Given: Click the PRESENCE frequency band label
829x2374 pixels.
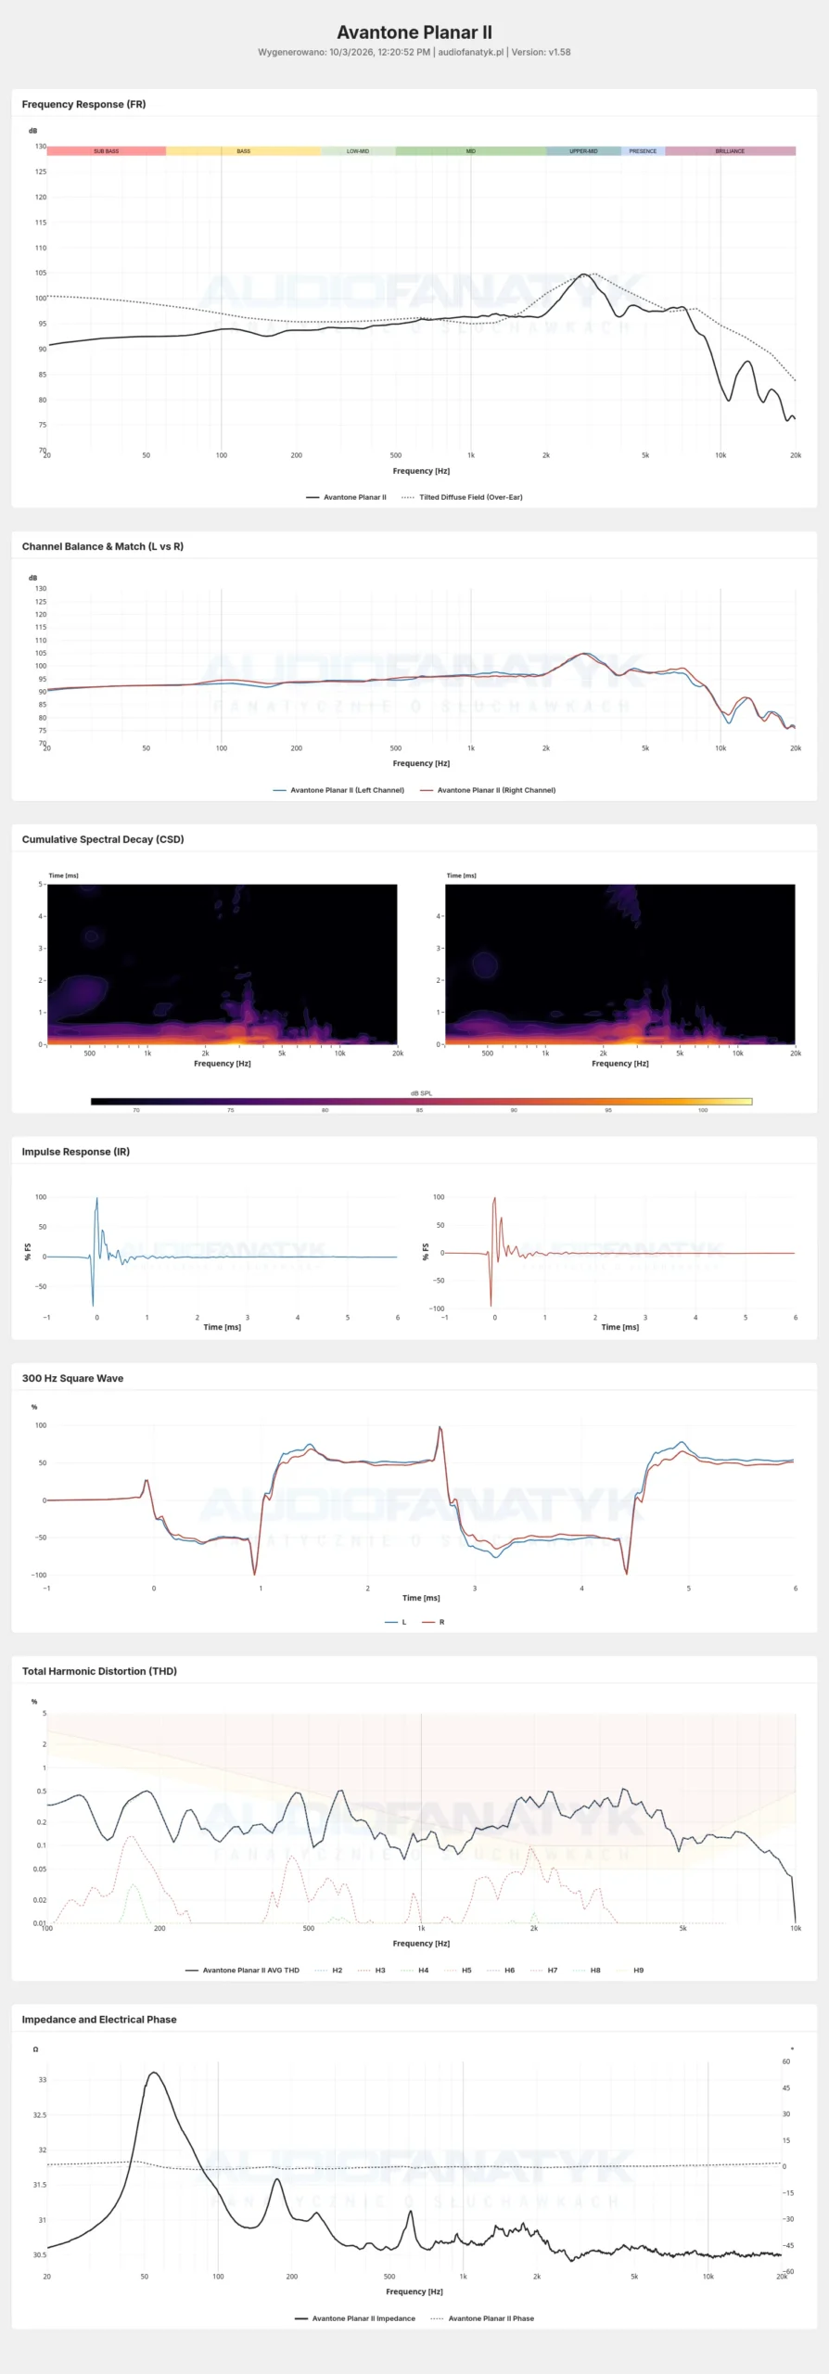Looking at the screenshot, I should click(643, 151).
